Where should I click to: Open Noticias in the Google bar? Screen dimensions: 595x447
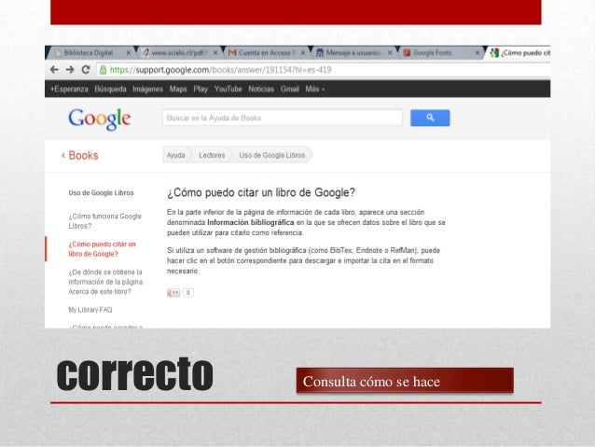pyautogui.click(x=261, y=90)
